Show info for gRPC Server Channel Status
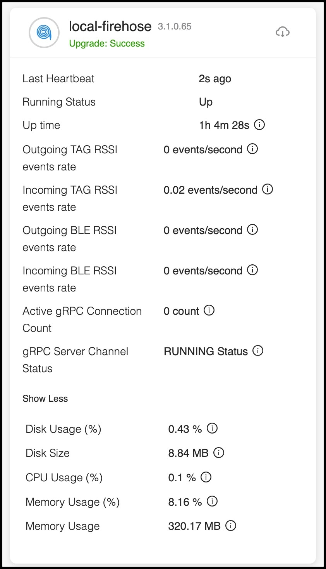Viewport: 326px width, 569px height. (x=258, y=351)
